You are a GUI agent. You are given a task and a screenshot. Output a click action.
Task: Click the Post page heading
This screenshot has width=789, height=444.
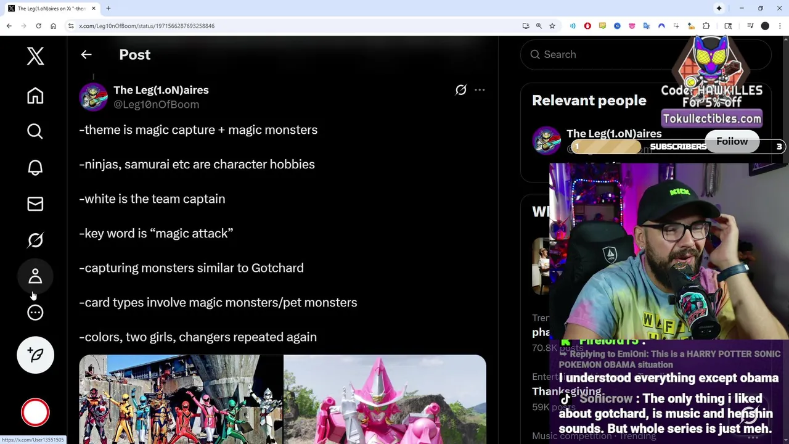(134, 54)
